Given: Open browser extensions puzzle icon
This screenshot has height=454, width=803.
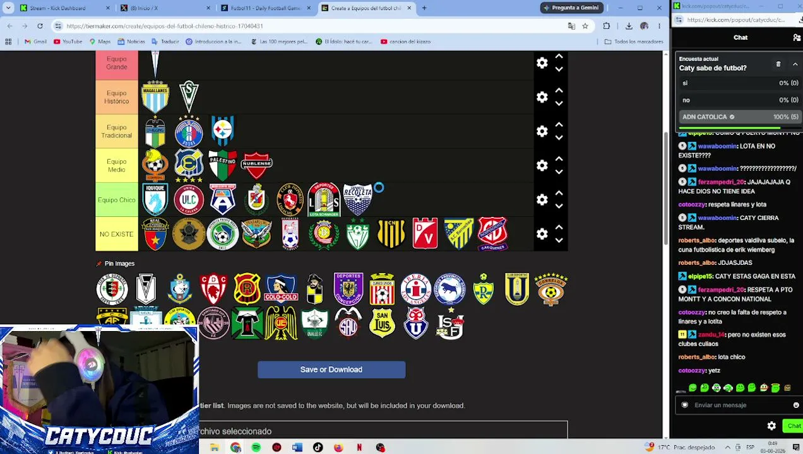Looking at the screenshot, I should (607, 26).
